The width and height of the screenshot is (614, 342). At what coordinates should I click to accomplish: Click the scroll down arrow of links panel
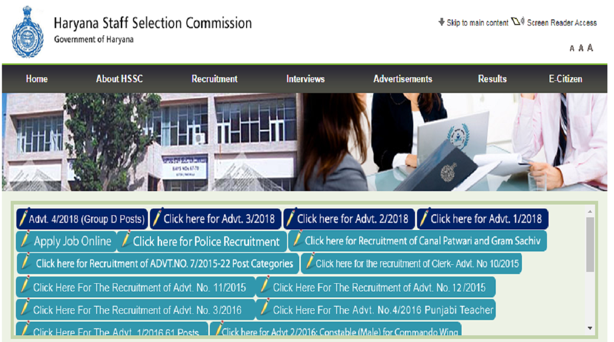pyautogui.click(x=590, y=328)
